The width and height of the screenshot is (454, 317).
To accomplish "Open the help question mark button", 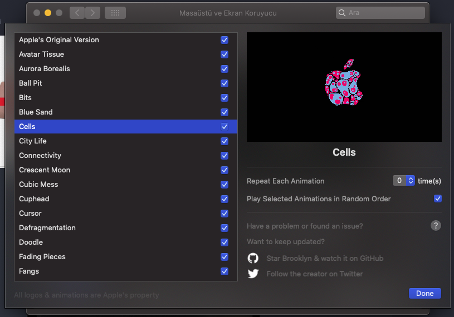I will pyautogui.click(x=436, y=225).
